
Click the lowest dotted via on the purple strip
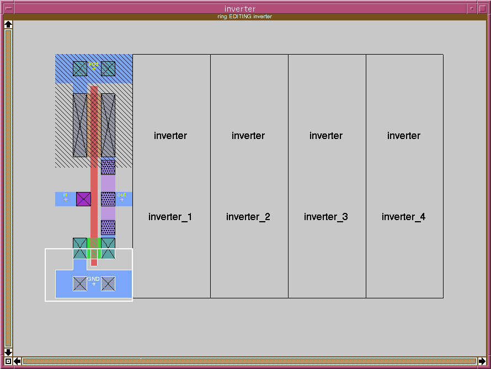(108, 228)
